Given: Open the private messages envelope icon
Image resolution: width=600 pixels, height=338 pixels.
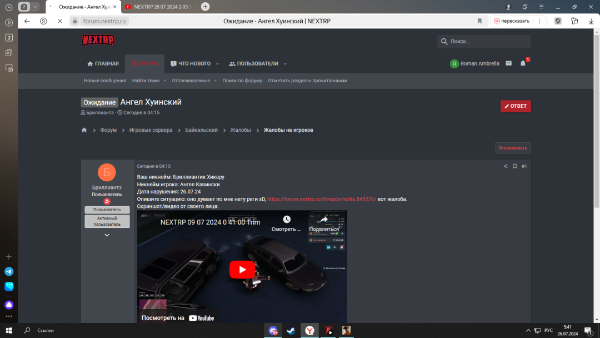Looking at the screenshot, I should pyautogui.click(x=508, y=63).
